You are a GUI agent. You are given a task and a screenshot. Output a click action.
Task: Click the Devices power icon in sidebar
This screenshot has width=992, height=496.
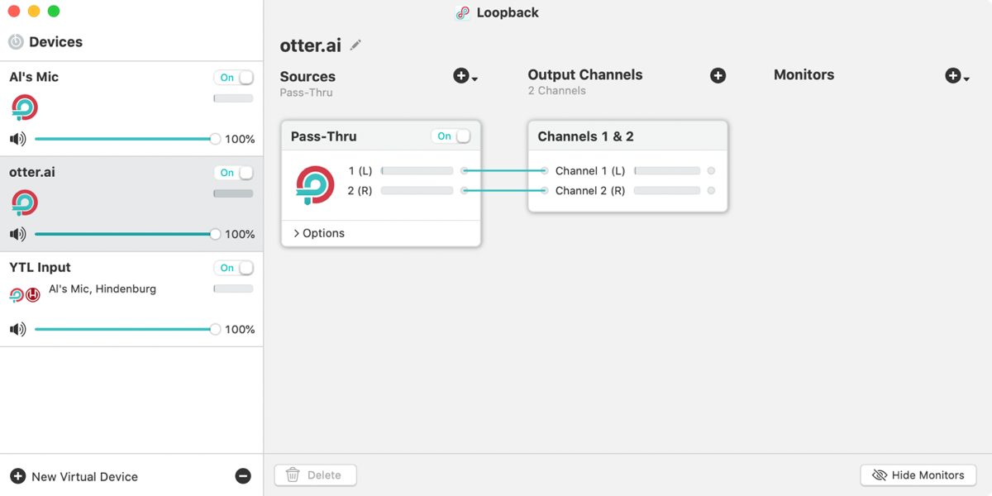16,42
